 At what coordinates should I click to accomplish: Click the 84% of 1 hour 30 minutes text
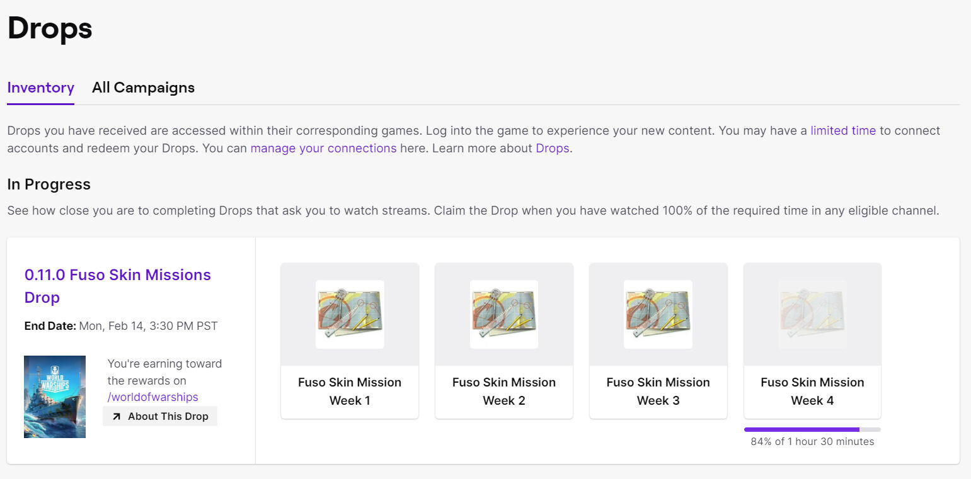[x=812, y=442]
